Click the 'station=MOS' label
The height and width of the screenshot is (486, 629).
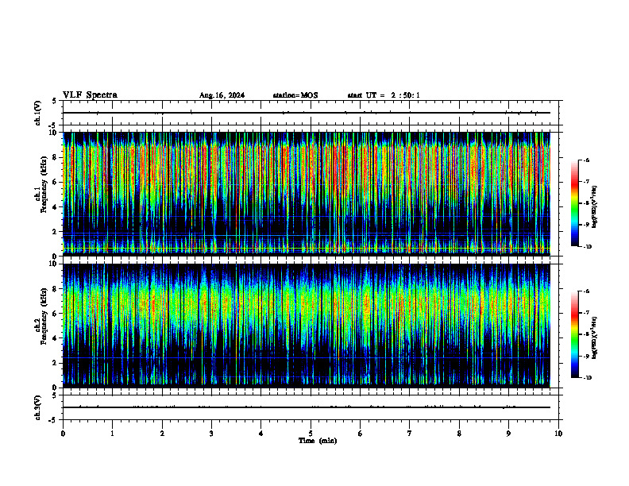[x=295, y=95]
